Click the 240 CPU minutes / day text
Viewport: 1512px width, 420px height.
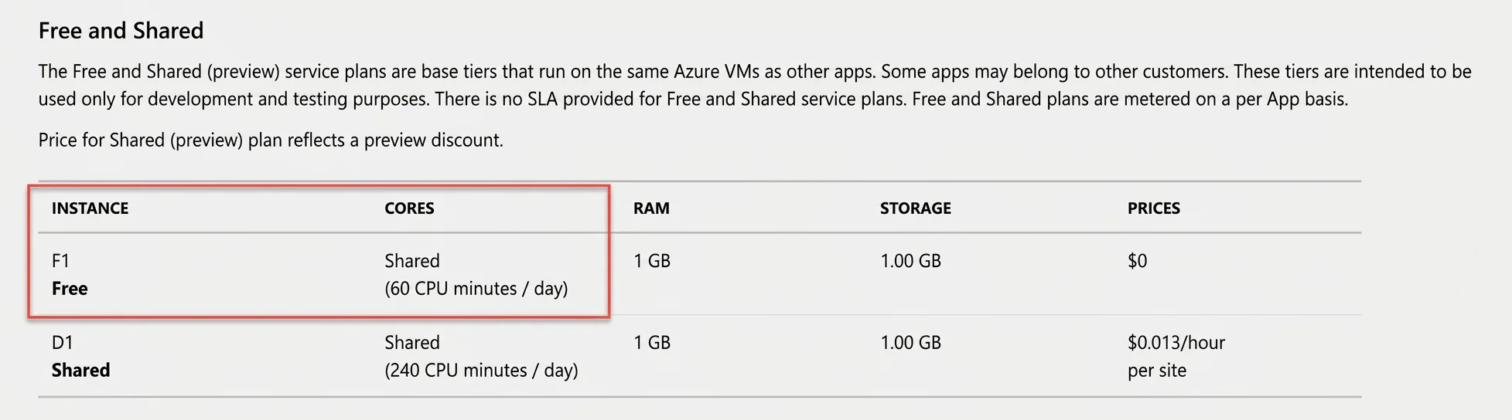481,371
